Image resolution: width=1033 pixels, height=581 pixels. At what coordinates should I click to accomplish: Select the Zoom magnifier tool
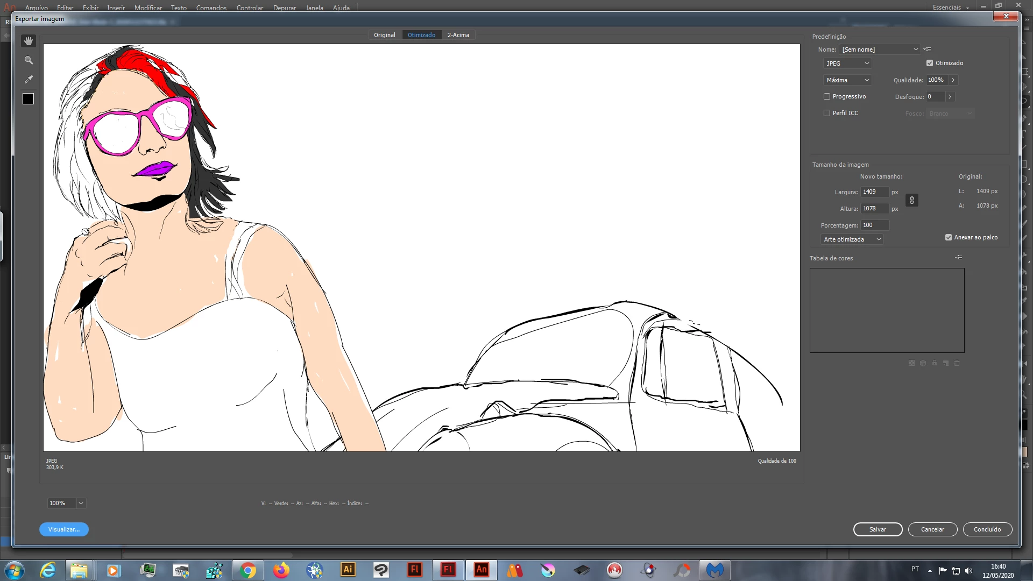tap(29, 60)
